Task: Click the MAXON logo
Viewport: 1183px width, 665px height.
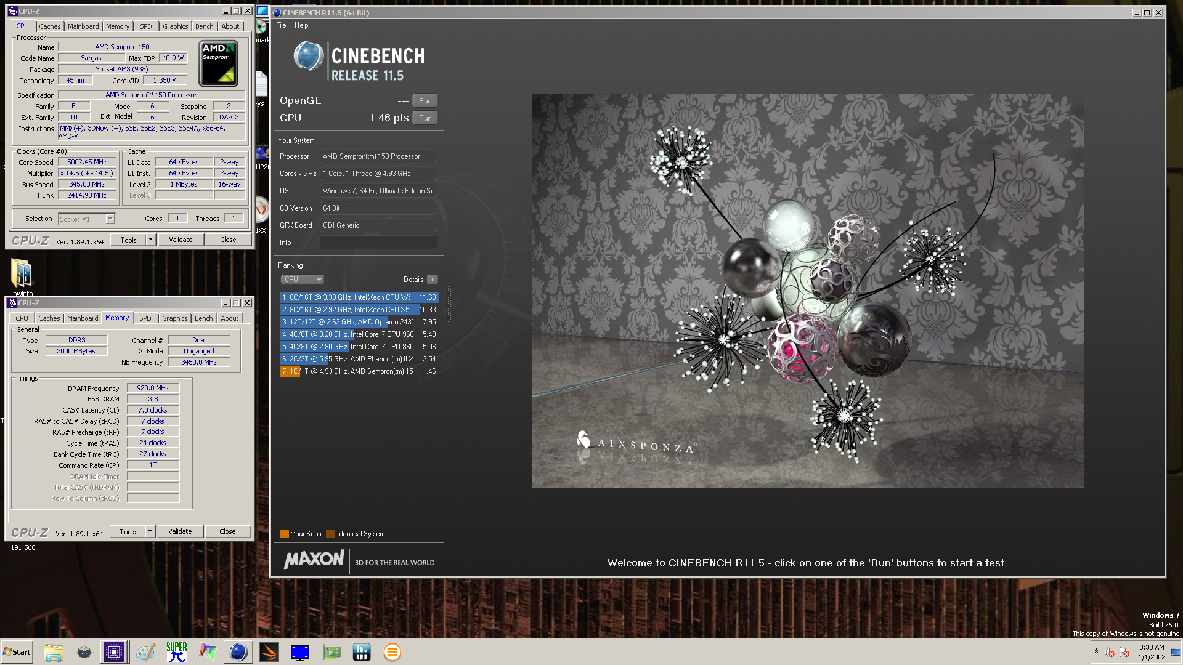Action: pos(314,559)
